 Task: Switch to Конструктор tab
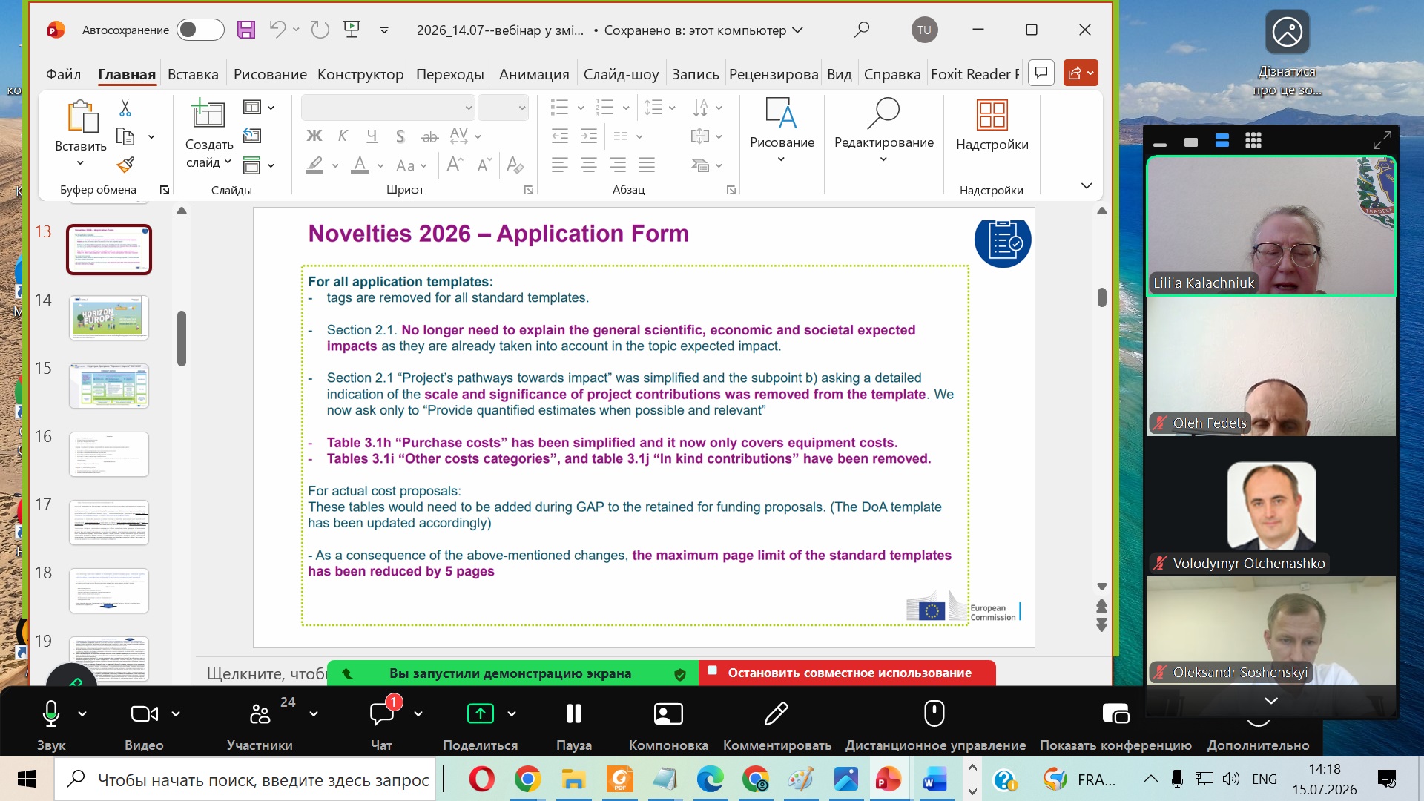point(360,74)
